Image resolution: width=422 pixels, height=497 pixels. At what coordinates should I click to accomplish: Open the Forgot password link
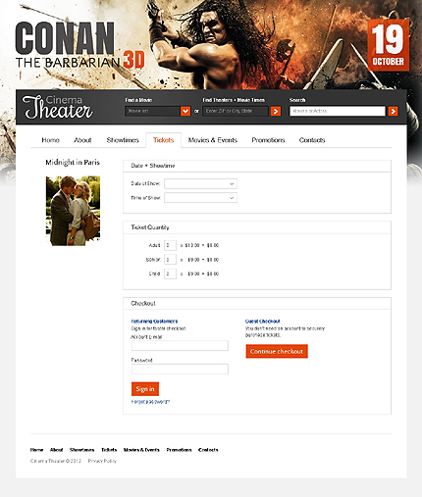coord(150,402)
